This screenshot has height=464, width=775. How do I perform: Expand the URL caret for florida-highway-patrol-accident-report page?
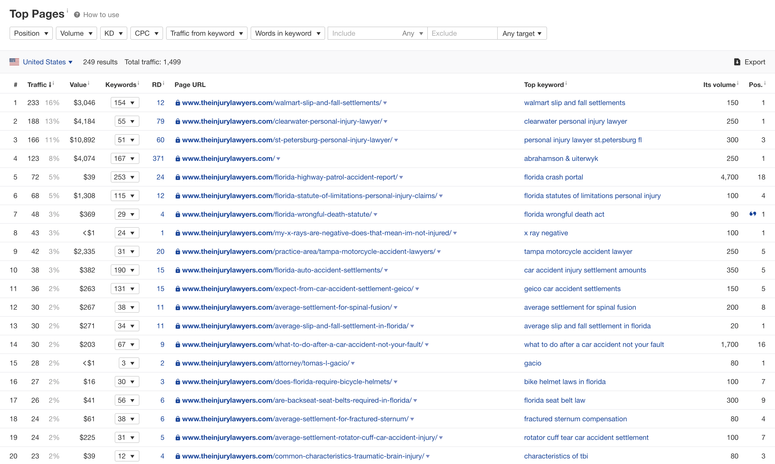[x=401, y=178]
